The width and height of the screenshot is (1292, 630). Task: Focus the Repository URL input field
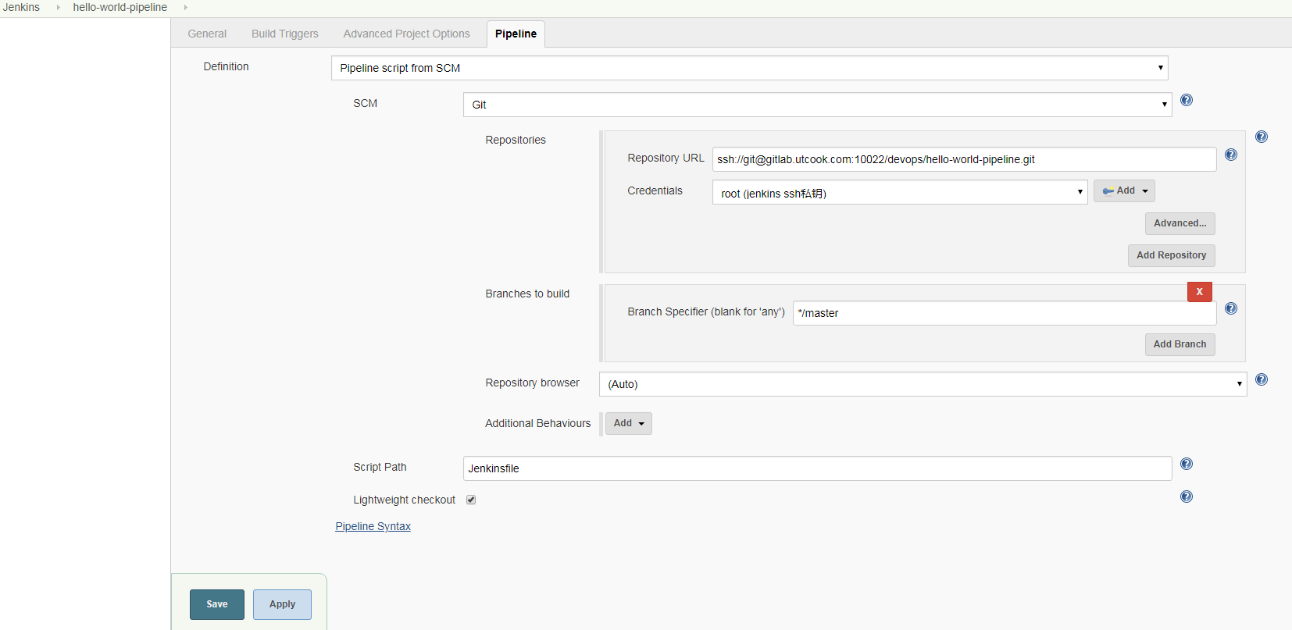coord(964,159)
